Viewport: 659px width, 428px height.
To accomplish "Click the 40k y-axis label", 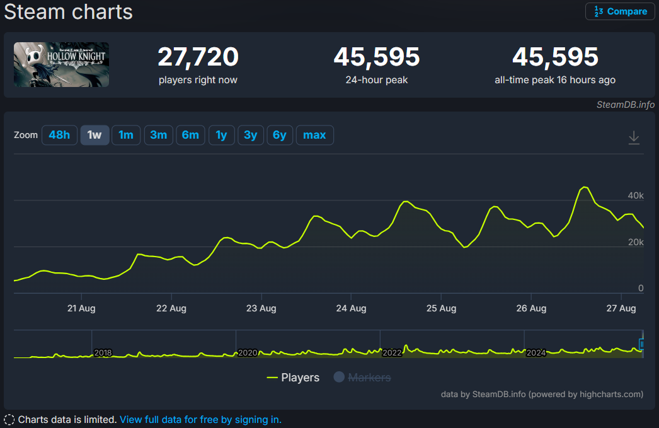I will [x=636, y=195].
